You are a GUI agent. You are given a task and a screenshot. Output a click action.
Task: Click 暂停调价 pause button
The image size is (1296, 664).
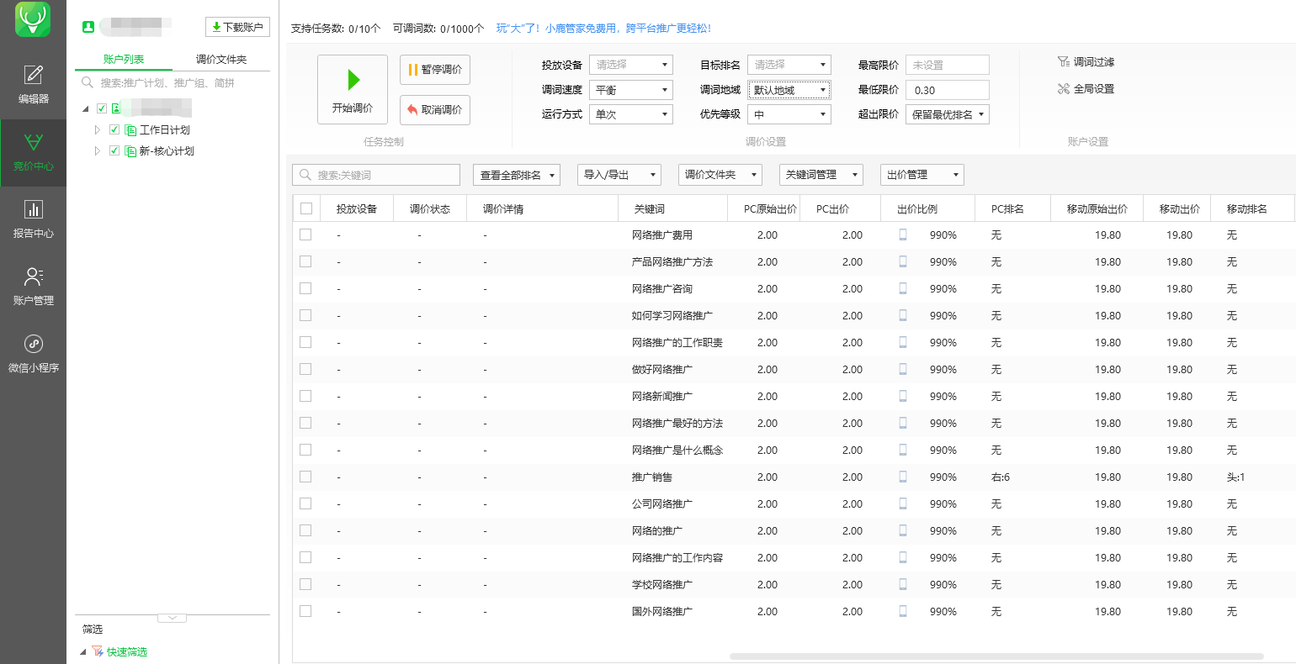[435, 70]
